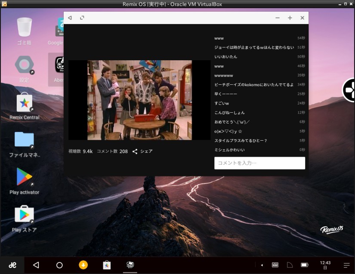Select comment 早く----
The height and width of the screenshot is (274, 355).
click(225, 94)
